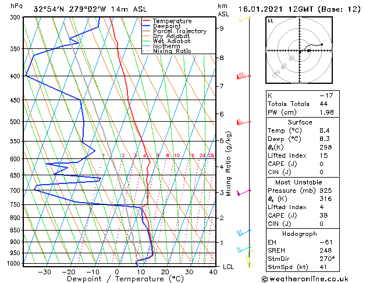Select the Temperature legend label
The width and height of the screenshot is (366, 283).
tap(172, 21)
